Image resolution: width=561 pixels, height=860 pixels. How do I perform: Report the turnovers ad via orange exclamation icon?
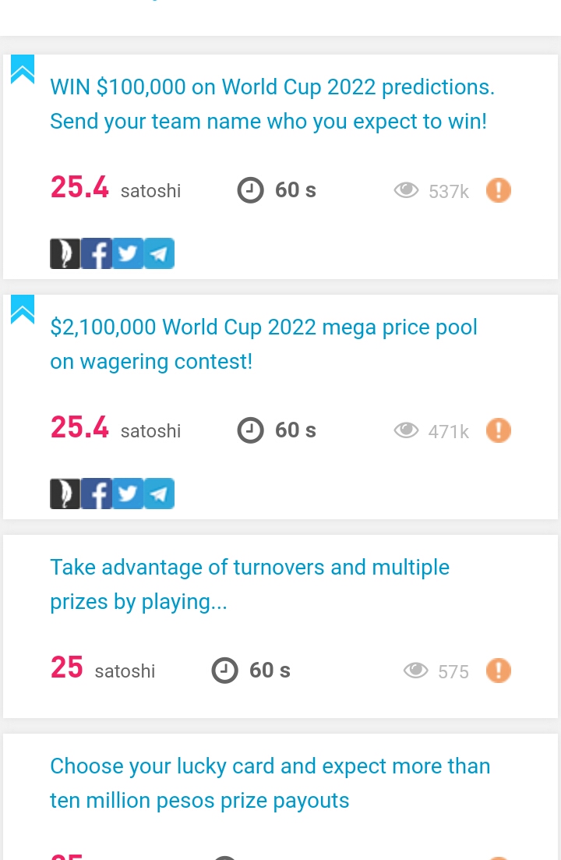click(499, 671)
